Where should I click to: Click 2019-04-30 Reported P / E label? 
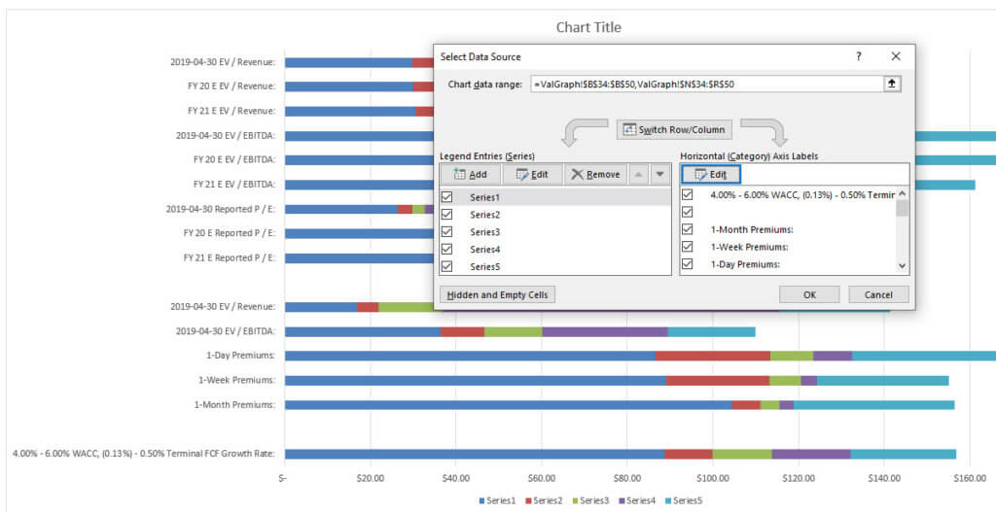pos(221,208)
